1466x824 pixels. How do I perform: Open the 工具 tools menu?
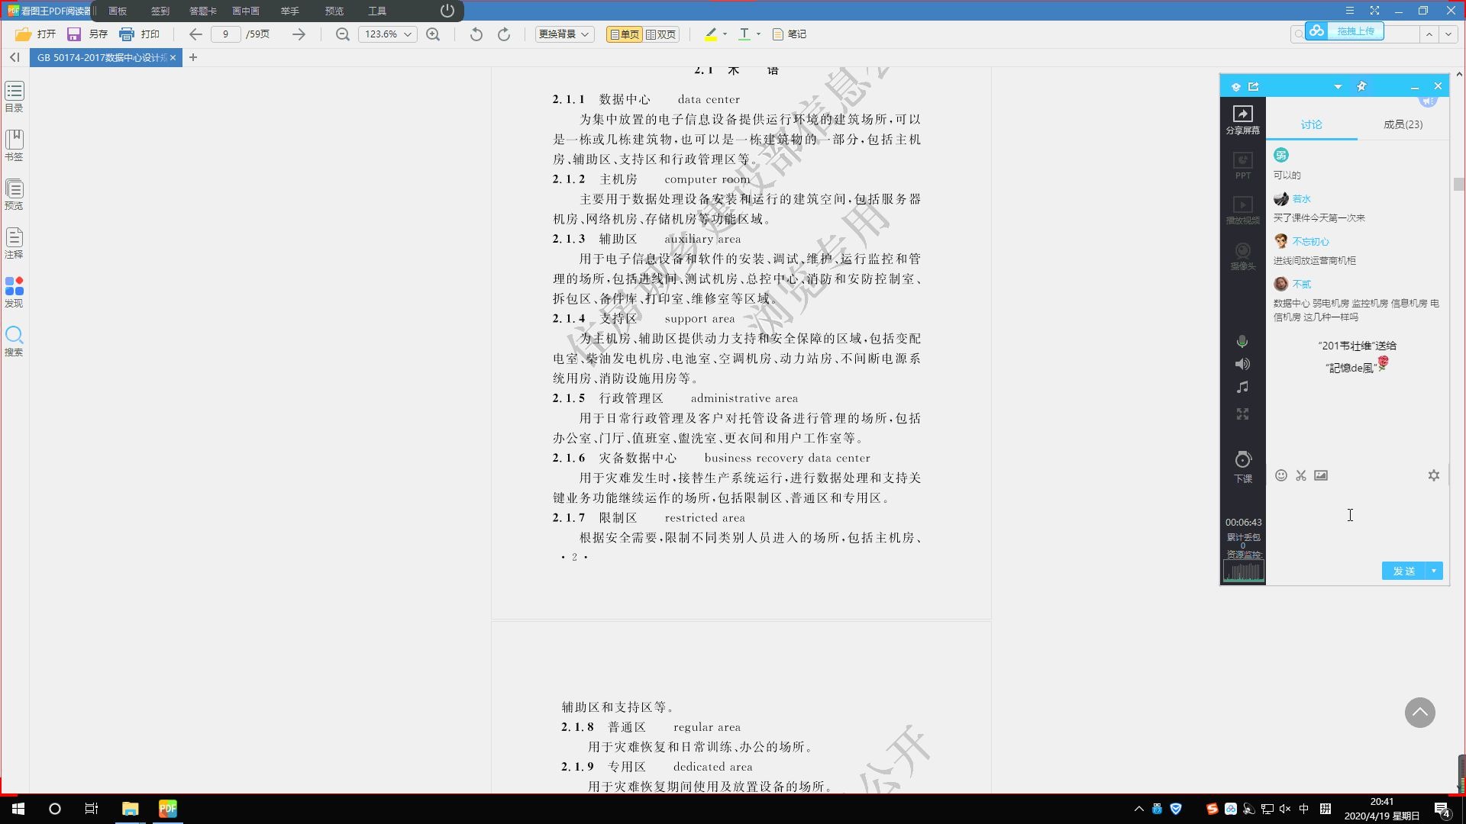pyautogui.click(x=377, y=11)
